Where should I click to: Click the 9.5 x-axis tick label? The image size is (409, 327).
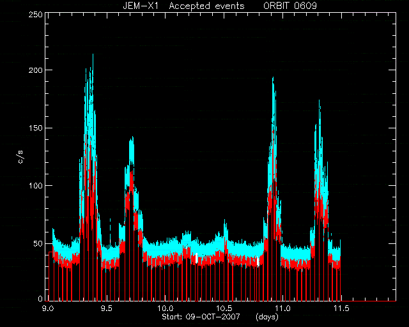tap(107, 308)
